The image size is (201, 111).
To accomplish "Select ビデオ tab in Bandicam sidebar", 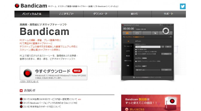I will click(128, 51).
